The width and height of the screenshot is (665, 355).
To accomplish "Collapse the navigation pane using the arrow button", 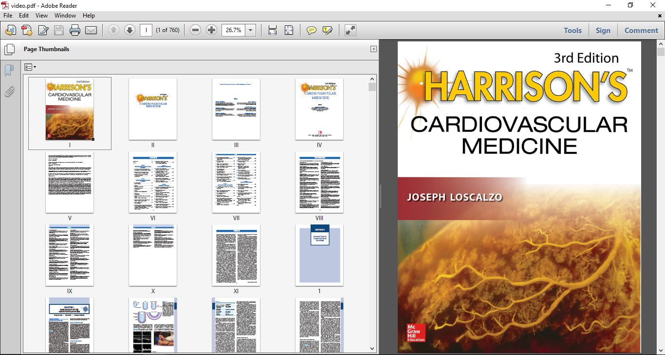I will 373,49.
